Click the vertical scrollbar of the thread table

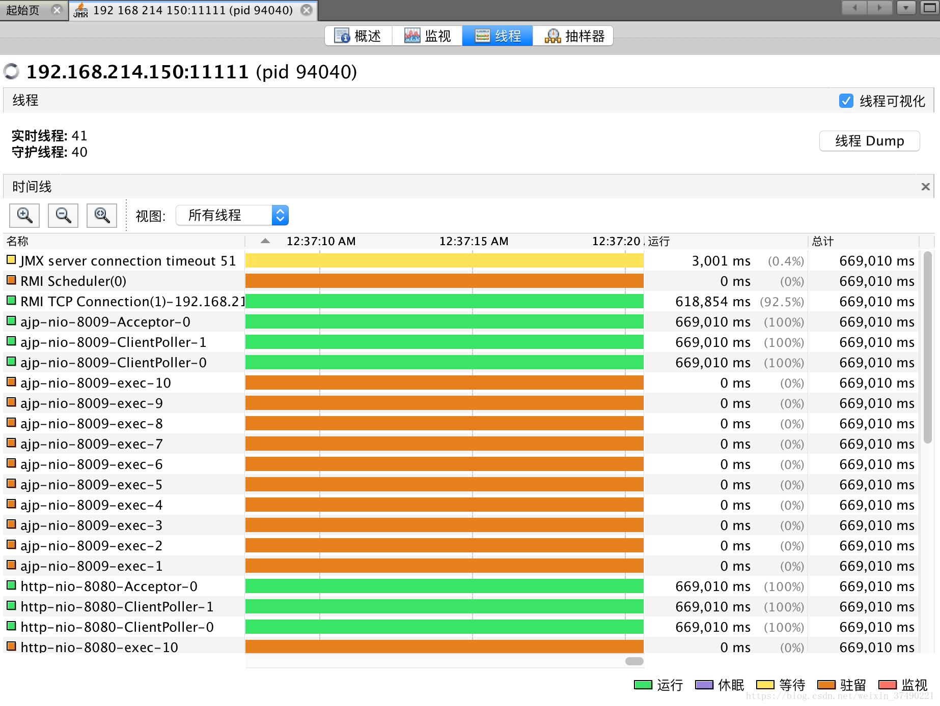click(x=928, y=347)
